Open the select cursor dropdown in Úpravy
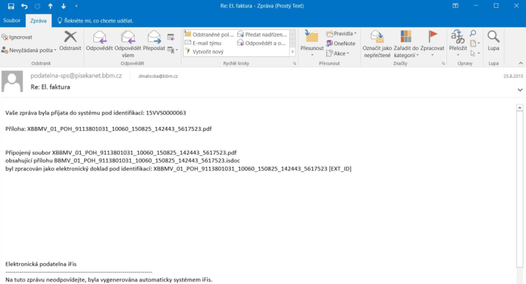 click(475, 53)
